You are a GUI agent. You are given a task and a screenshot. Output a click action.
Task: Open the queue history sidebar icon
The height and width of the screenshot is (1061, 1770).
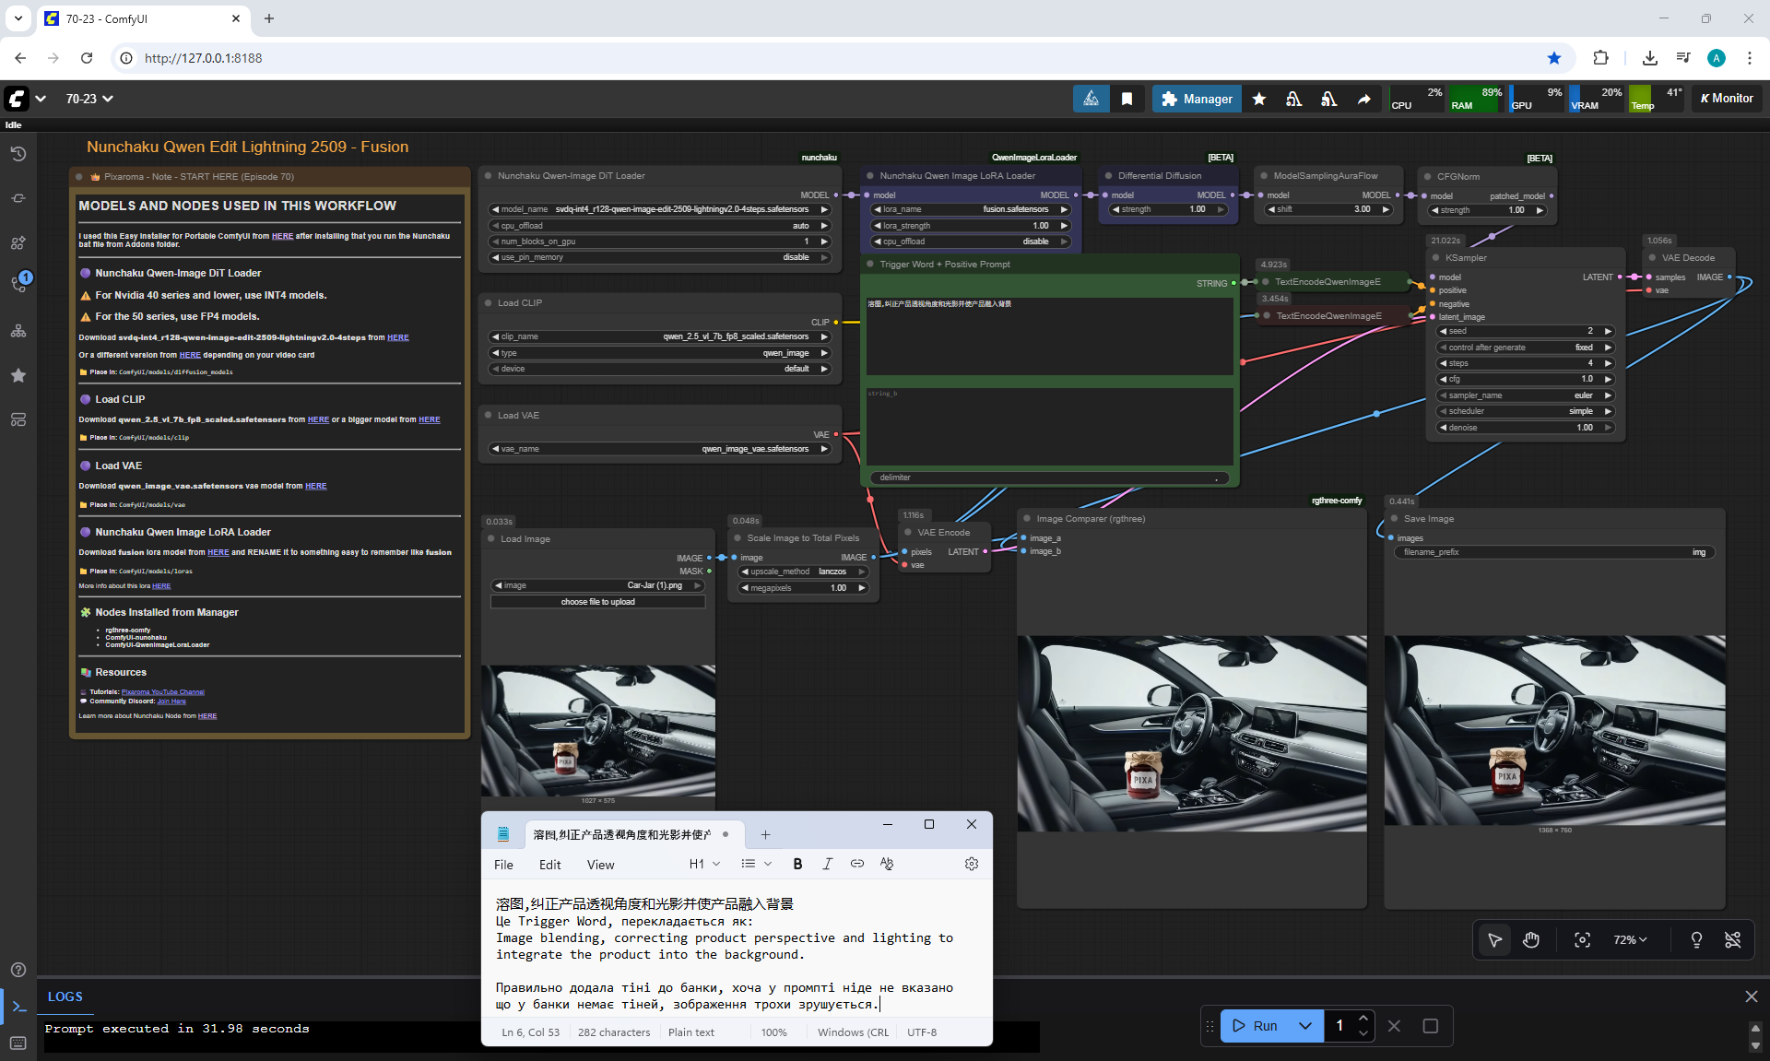click(x=18, y=154)
